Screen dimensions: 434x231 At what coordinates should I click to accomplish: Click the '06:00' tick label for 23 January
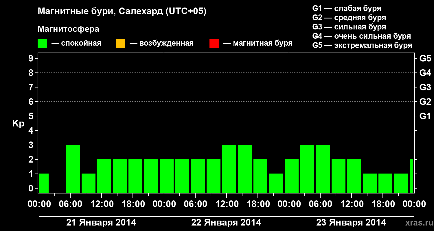321,204
